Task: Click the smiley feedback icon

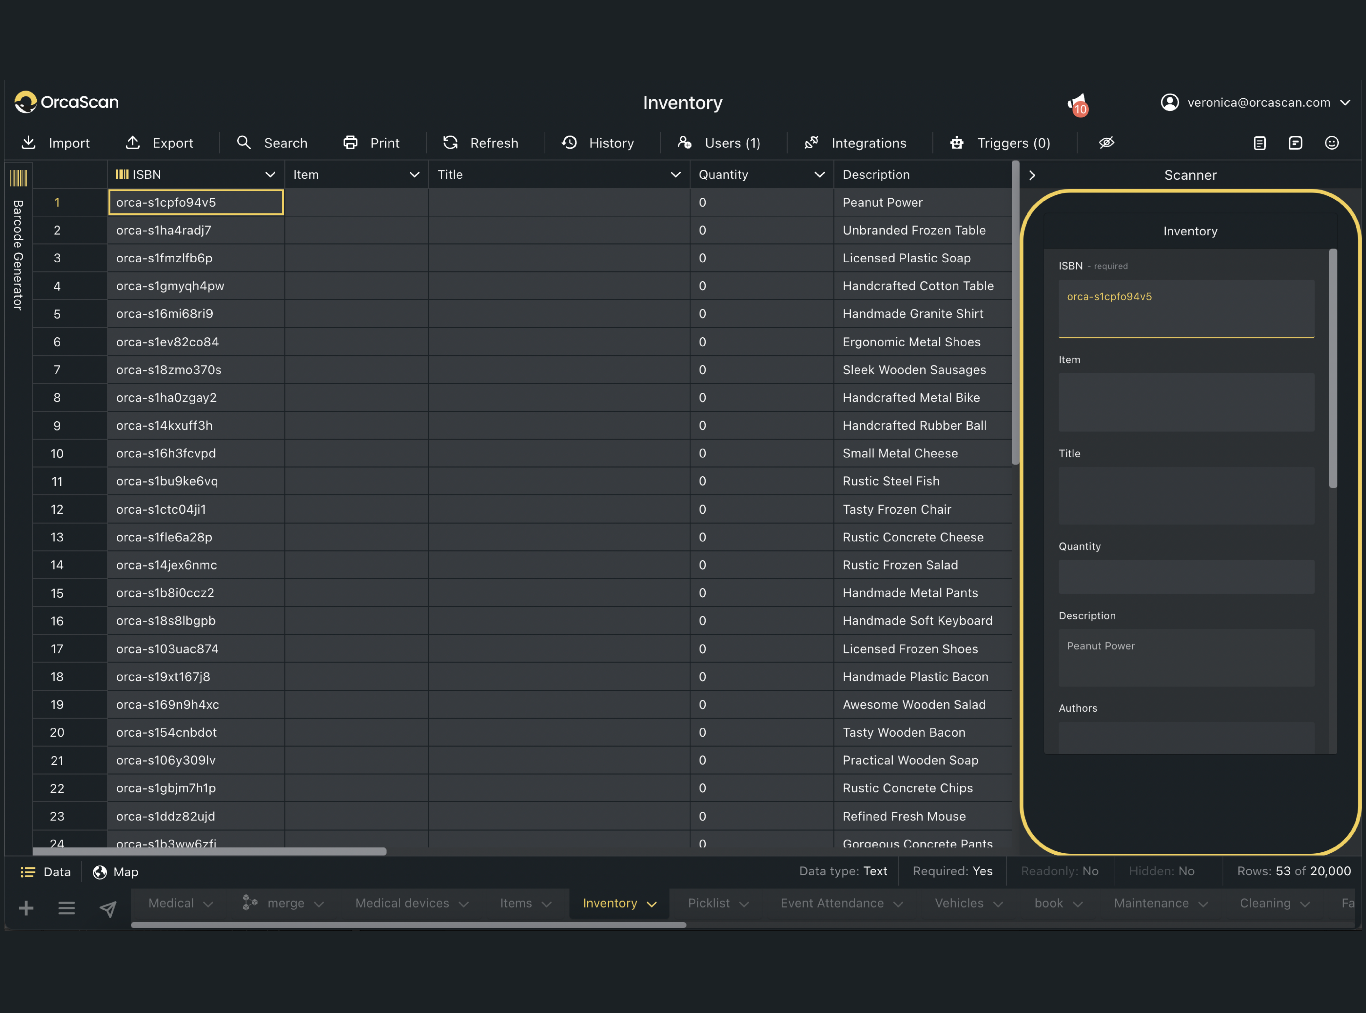Action: [1331, 143]
